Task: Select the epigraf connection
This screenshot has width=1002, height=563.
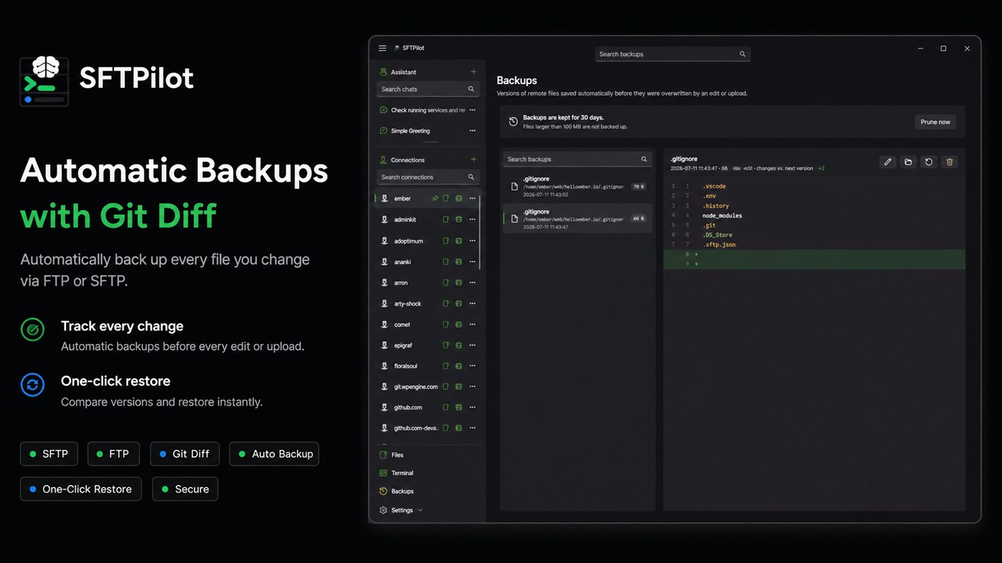Action: click(x=428, y=345)
